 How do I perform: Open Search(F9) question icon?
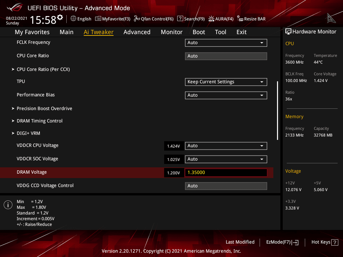180,18
